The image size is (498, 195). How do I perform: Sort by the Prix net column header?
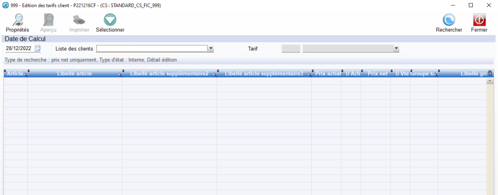(x=377, y=73)
